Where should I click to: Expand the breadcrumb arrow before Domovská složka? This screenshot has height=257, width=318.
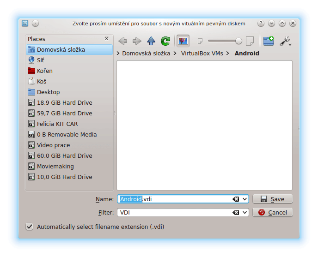118,53
